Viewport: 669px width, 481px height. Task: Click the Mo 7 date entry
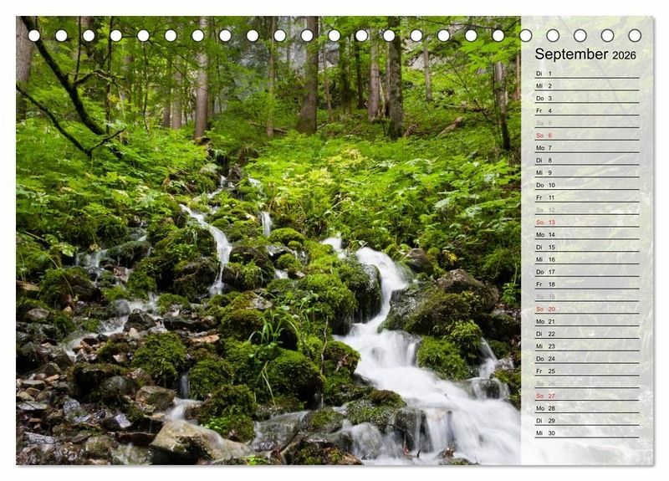(x=586, y=148)
